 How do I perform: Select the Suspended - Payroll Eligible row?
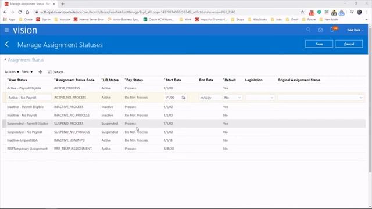(x=184, y=124)
